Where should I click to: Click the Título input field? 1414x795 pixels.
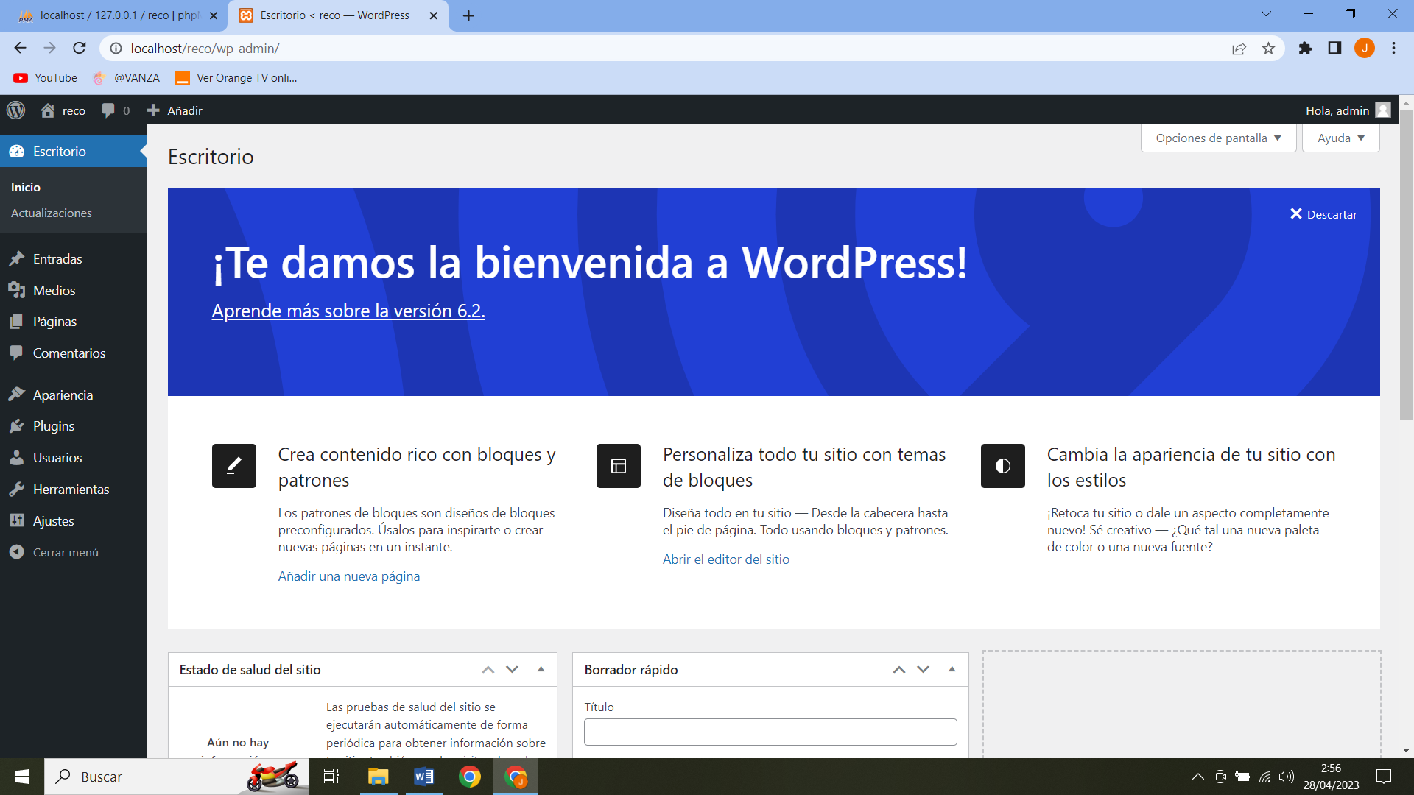pyautogui.click(x=769, y=732)
